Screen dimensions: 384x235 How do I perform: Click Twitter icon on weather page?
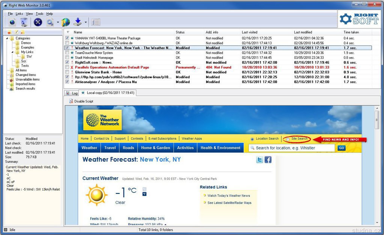point(259,160)
